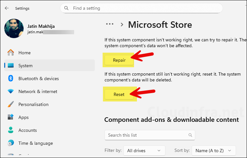Click the Microsoft Store page title

(160, 25)
